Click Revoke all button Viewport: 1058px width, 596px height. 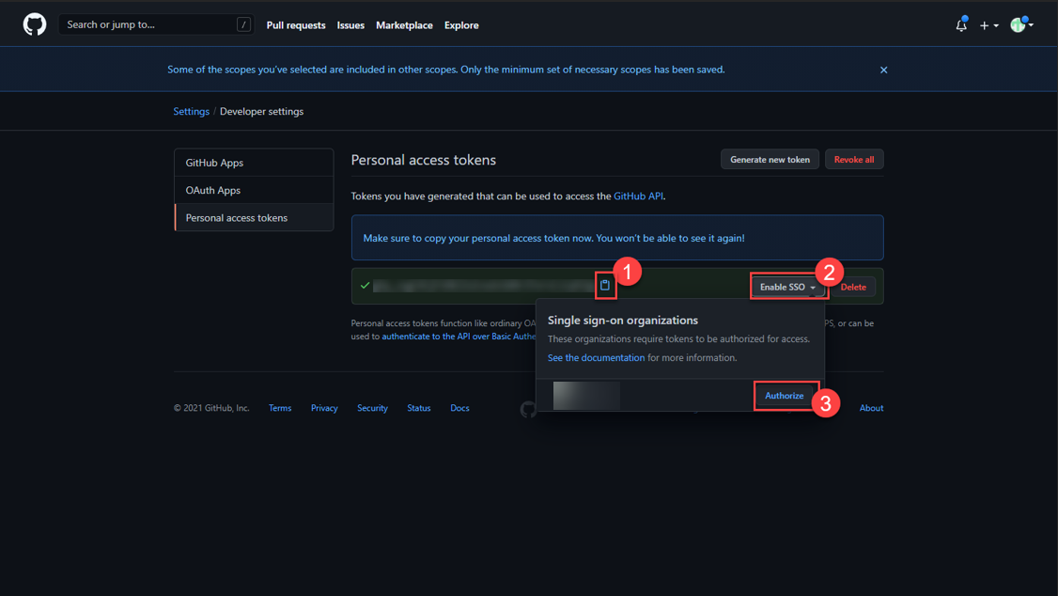pyautogui.click(x=853, y=159)
